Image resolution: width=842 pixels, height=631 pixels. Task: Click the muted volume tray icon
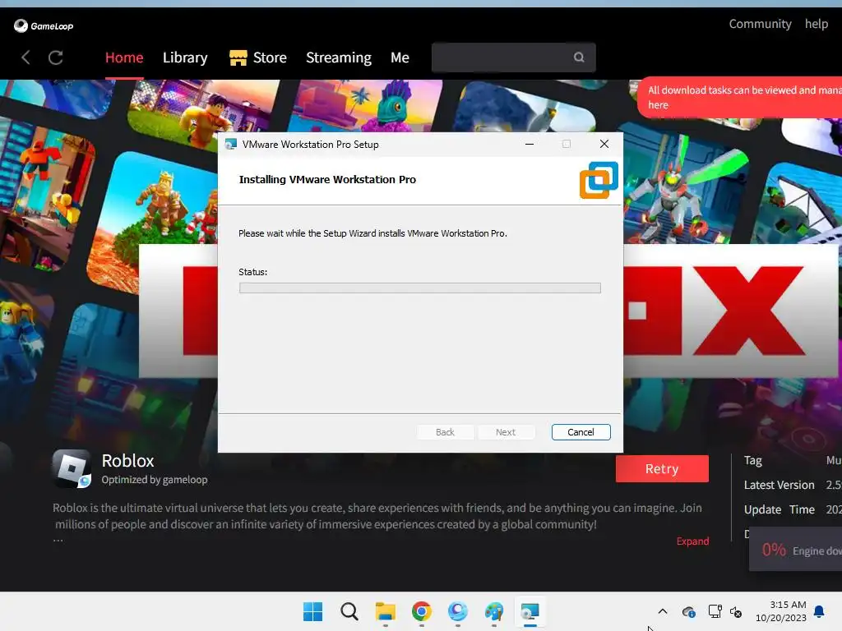[x=736, y=611]
